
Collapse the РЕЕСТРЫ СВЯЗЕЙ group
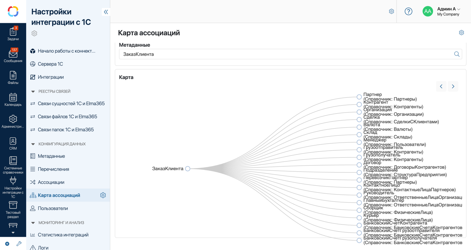pyautogui.click(x=33, y=92)
